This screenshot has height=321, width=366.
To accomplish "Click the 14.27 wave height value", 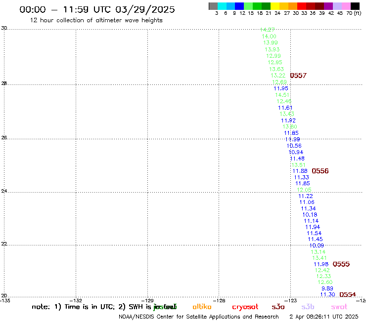I will 267,30.
